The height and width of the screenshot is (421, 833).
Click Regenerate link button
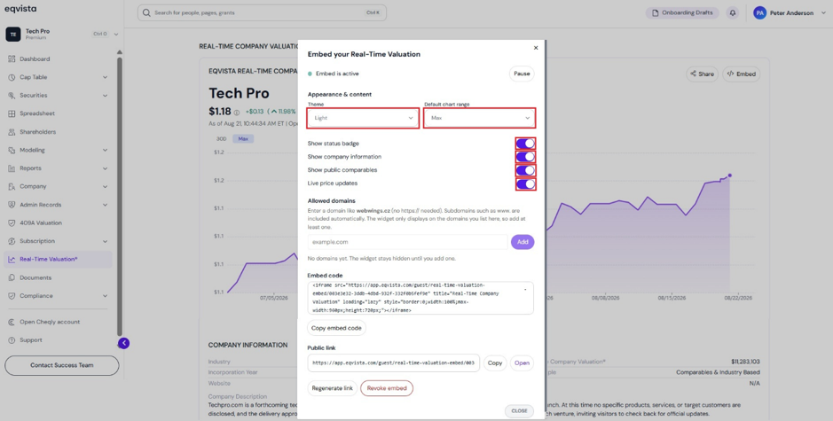pos(332,388)
